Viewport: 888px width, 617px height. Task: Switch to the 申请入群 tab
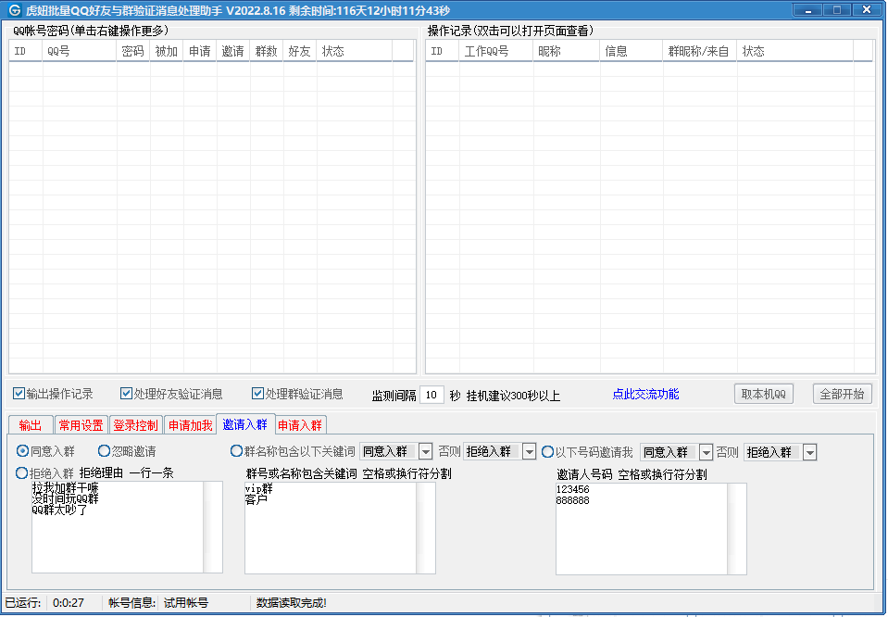(300, 425)
